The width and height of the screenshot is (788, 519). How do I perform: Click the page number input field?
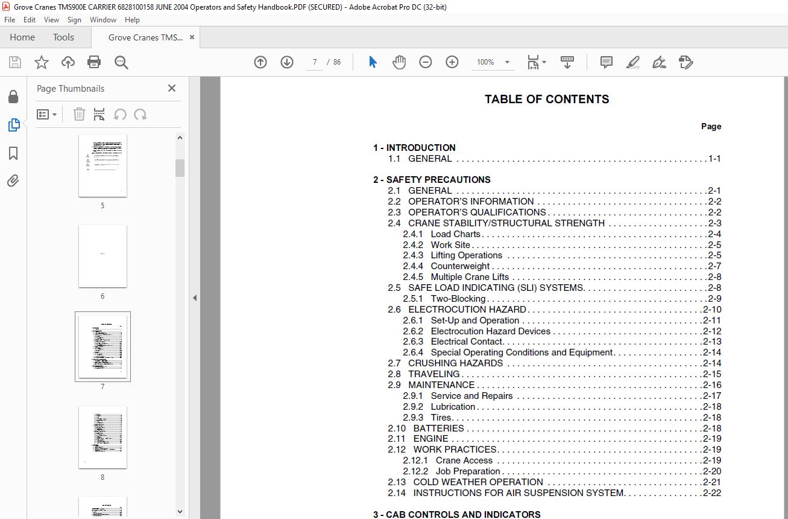315,62
